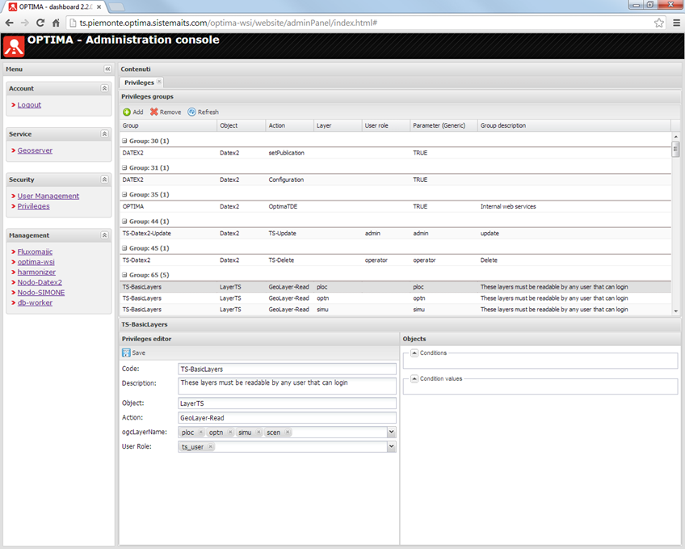Click the privileges grid scrollbar down arrow
The height and width of the screenshot is (549, 685).
tap(675, 311)
